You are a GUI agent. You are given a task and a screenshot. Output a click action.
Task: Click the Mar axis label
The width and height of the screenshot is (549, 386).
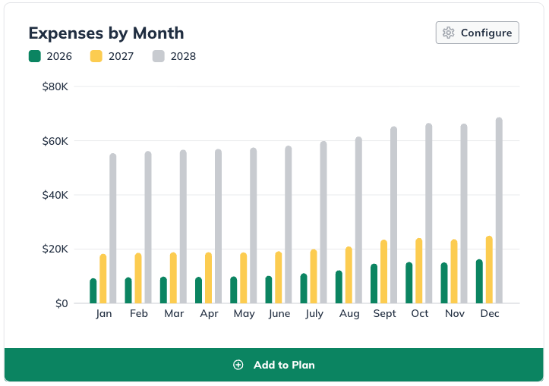(x=174, y=314)
